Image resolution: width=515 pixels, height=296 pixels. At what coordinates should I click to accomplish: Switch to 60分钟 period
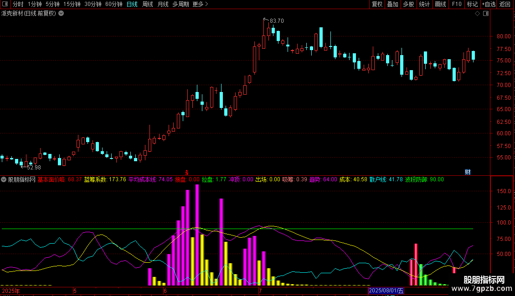pyautogui.click(x=113, y=4)
